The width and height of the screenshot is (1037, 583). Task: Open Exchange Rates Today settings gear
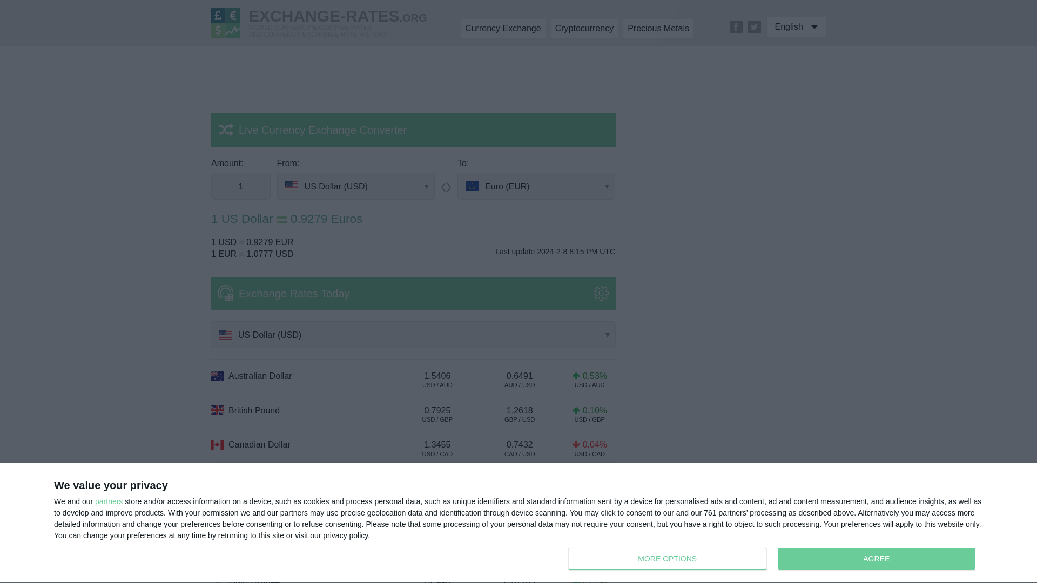tap(601, 293)
